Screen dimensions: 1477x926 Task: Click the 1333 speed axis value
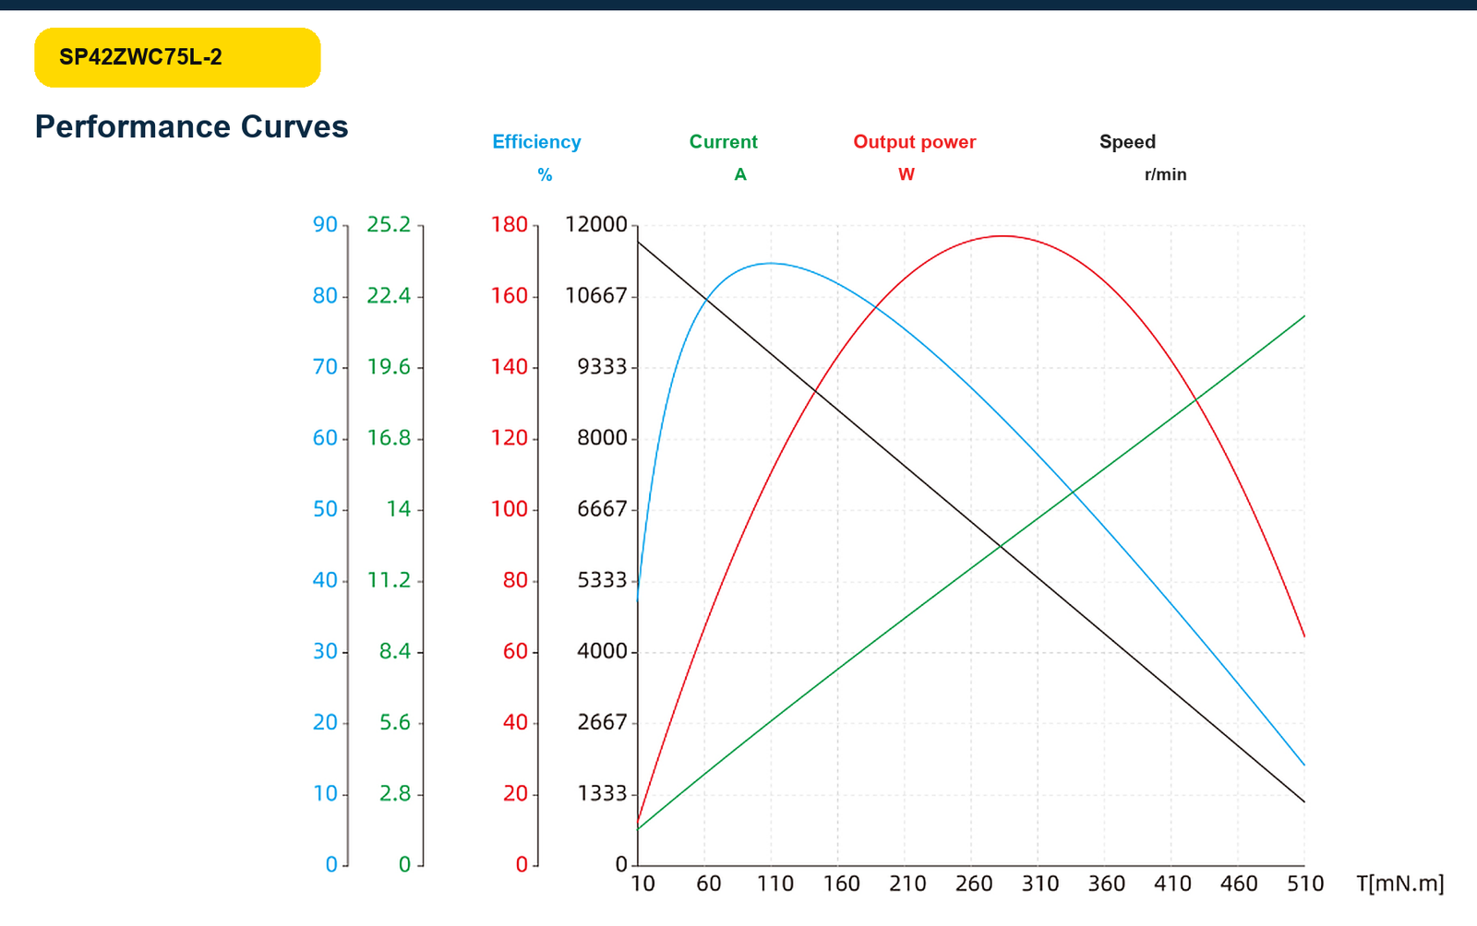(602, 793)
